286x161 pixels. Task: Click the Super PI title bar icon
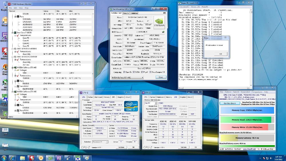(180, 3)
